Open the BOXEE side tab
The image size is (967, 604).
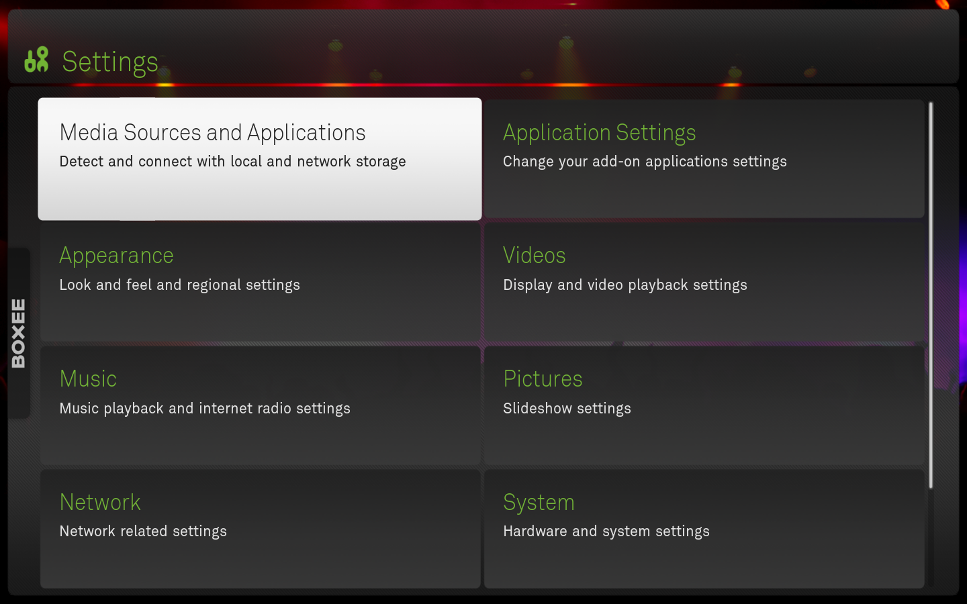point(19,334)
